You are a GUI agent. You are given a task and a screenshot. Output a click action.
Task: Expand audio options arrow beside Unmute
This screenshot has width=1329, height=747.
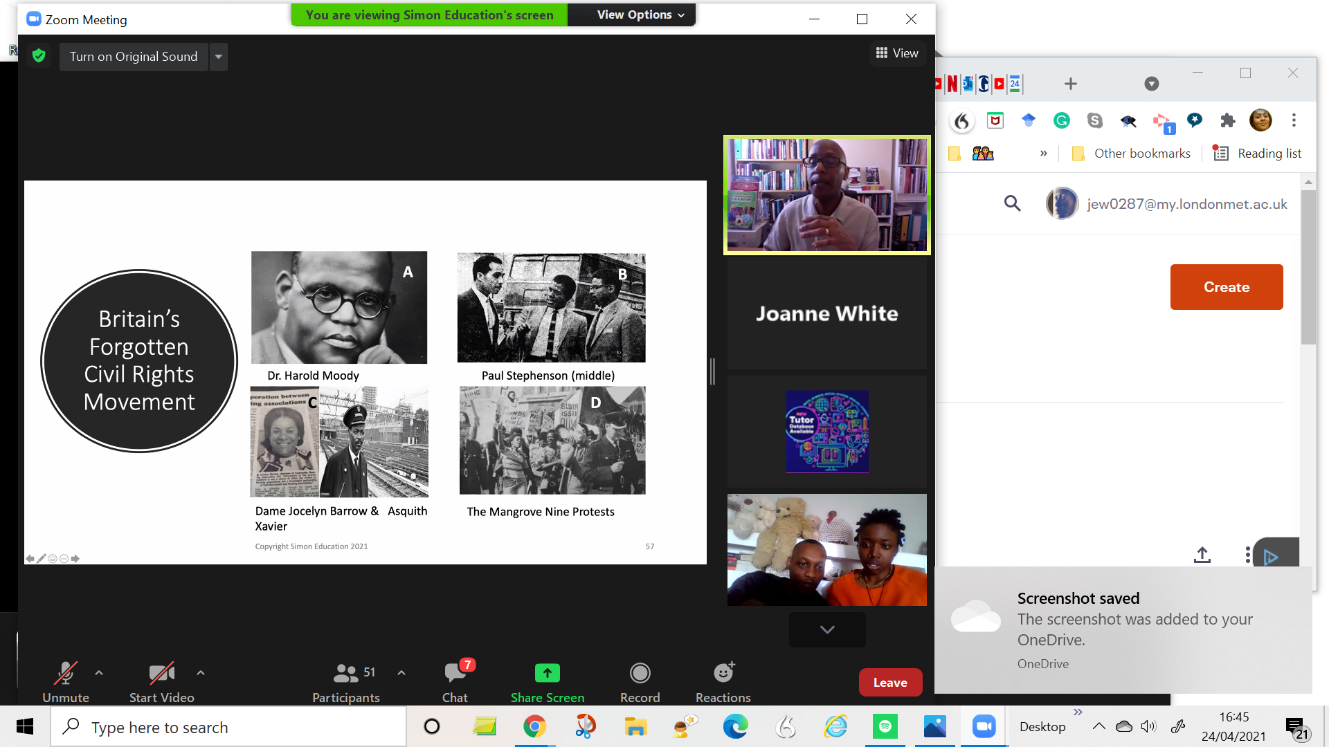[99, 672]
